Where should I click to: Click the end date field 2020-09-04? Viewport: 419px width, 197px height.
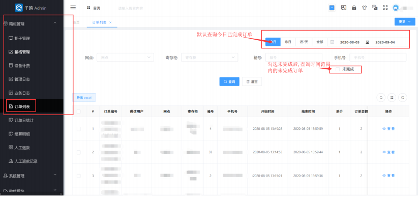click(385, 42)
